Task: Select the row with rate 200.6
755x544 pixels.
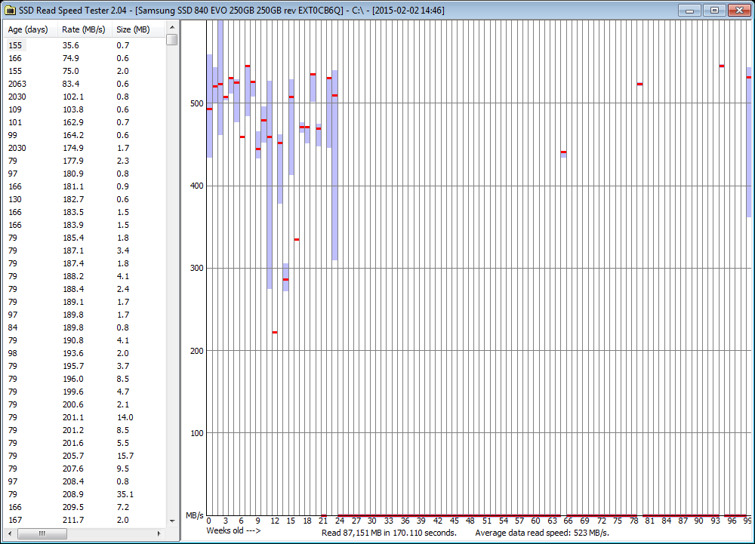Action: [x=85, y=404]
